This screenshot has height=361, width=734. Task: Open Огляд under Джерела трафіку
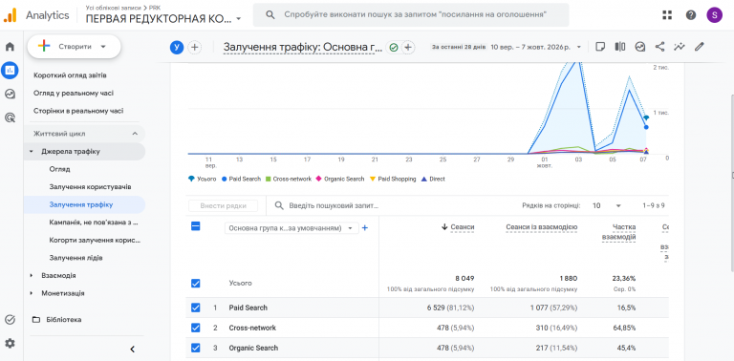[x=60, y=169]
